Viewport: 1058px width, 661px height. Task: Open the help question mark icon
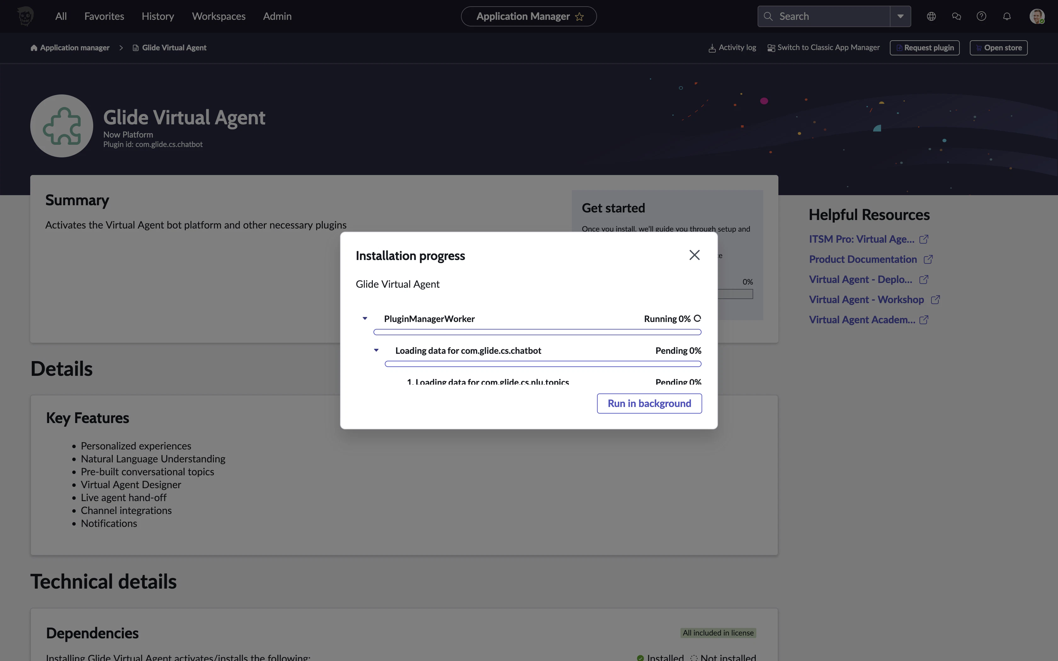tap(981, 17)
